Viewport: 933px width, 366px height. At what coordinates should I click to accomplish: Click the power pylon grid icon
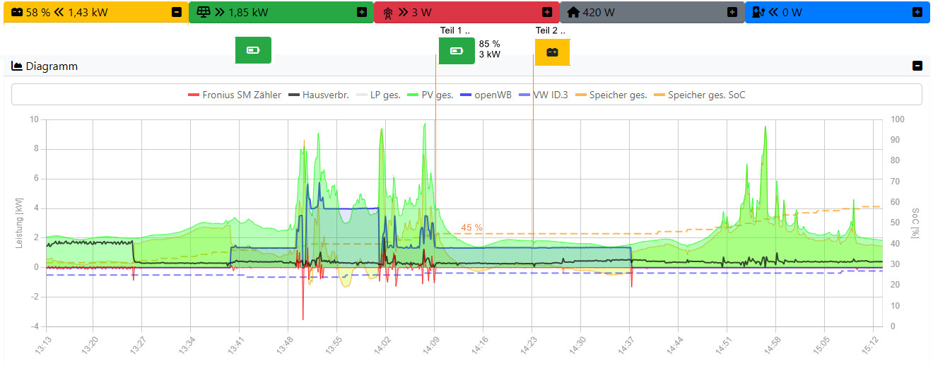(387, 12)
